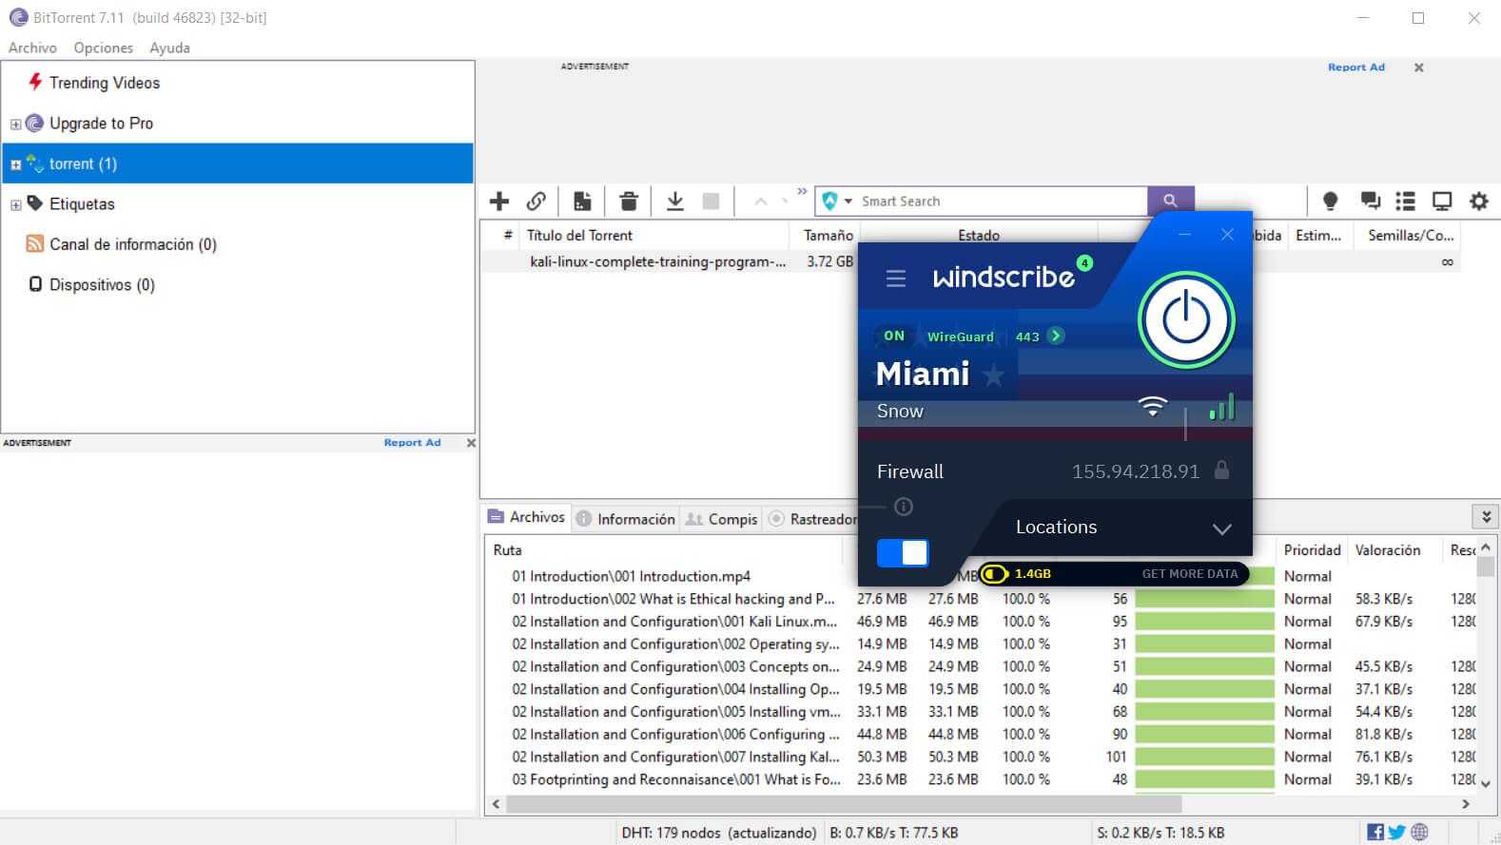Click the Estado column header
This screenshot has width=1501, height=845.
point(979,235)
